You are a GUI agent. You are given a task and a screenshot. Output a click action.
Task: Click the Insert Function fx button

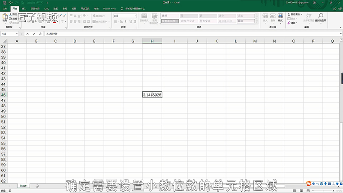tap(40, 34)
